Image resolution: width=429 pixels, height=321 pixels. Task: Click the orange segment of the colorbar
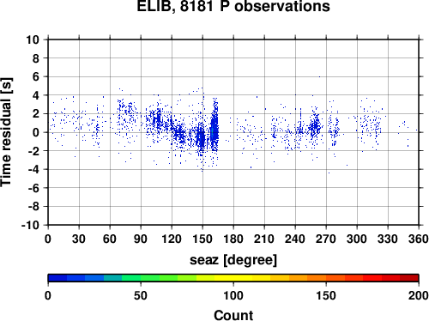pyautogui.click(x=307, y=278)
